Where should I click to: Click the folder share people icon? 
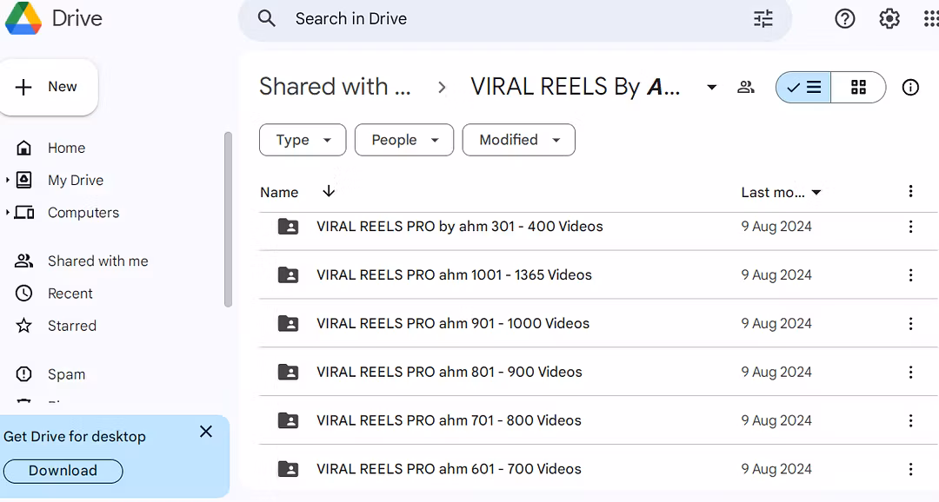pyautogui.click(x=745, y=87)
